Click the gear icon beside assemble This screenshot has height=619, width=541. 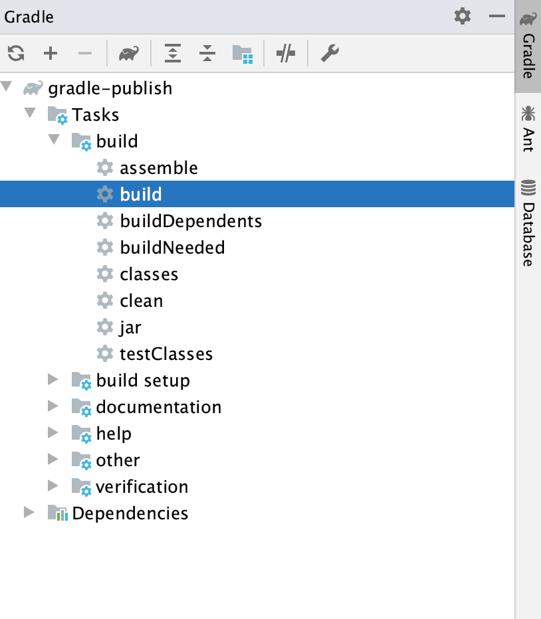click(x=105, y=168)
